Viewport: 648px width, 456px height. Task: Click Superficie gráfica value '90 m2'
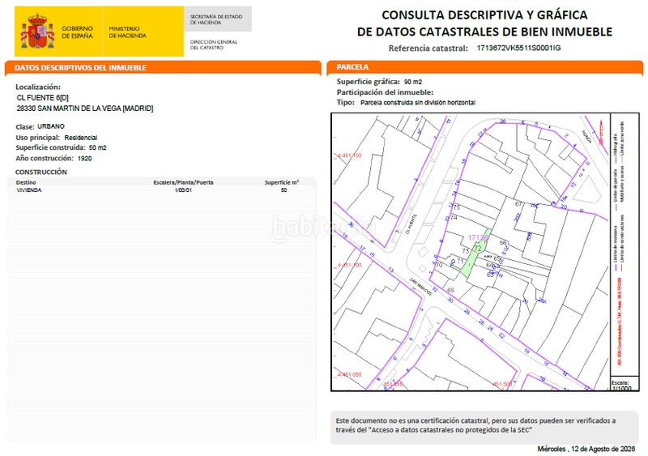(413, 82)
